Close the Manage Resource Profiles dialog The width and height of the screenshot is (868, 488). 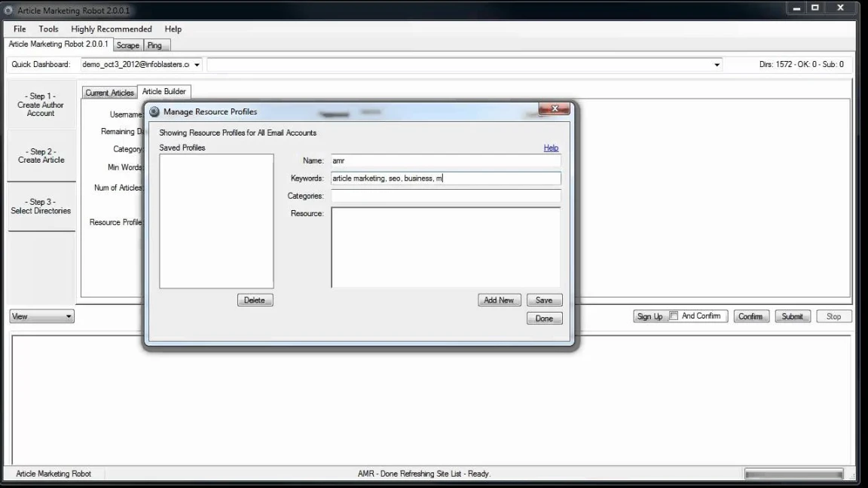tap(554, 108)
